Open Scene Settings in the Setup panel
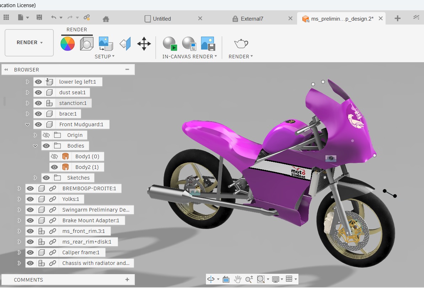 click(86, 43)
